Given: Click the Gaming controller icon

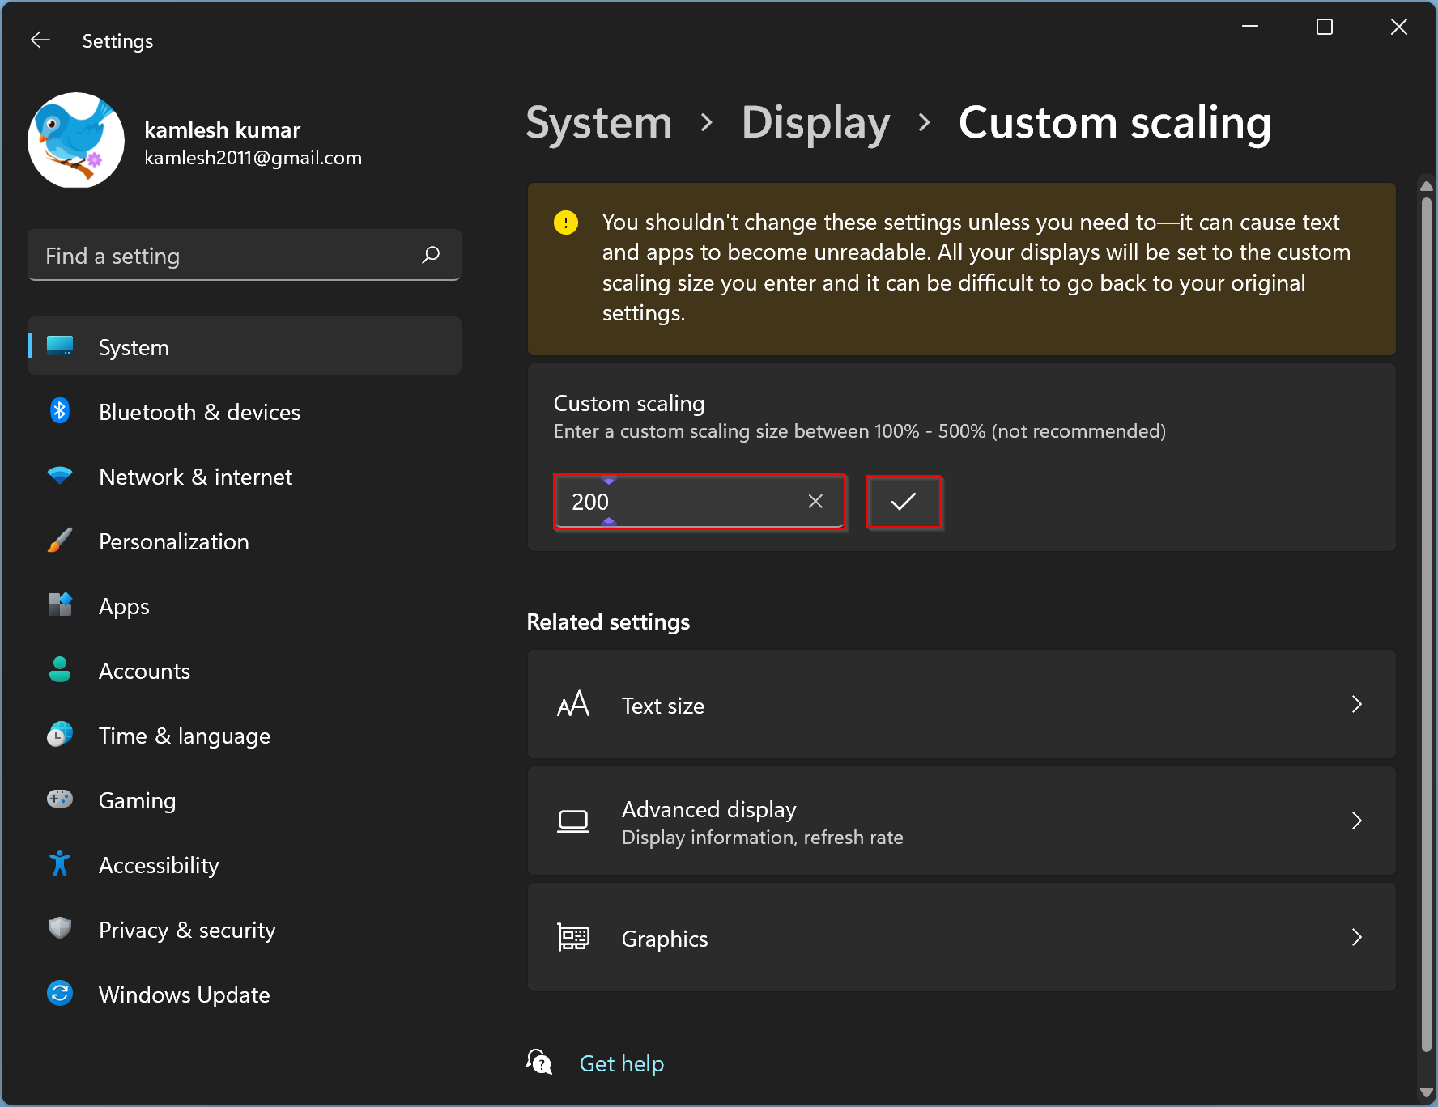Looking at the screenshot, I should click(60, 799).
